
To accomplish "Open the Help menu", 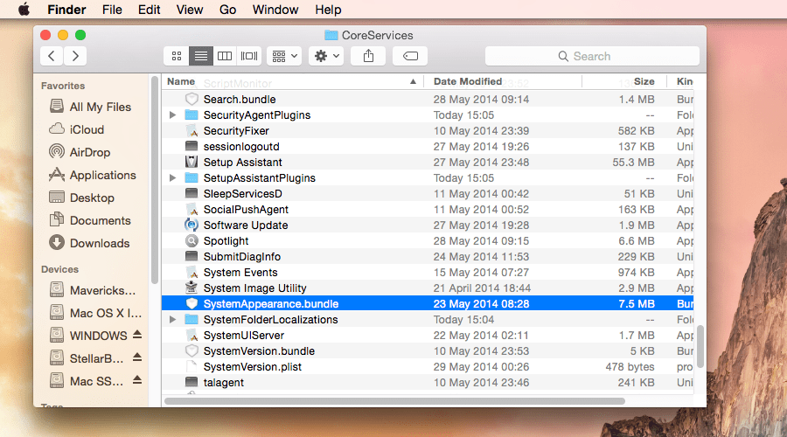I will (328, 10).
